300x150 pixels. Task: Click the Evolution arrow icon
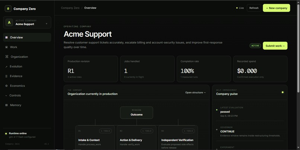(x=6, y=67)
